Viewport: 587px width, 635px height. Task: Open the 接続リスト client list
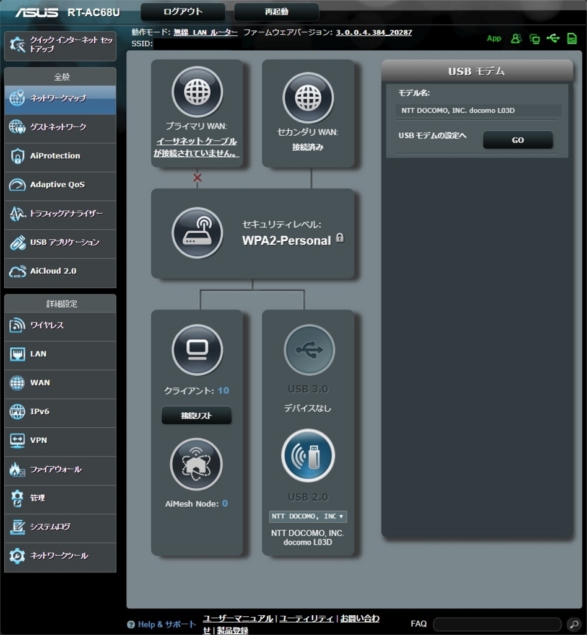click(x=196, y=415)
